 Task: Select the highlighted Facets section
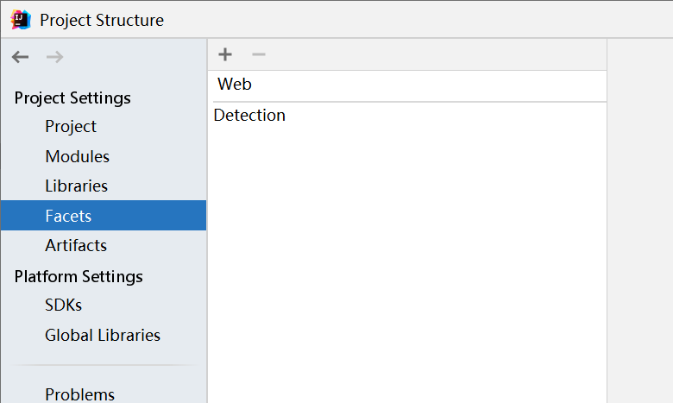pyautogui.click(x=104, y=216)
